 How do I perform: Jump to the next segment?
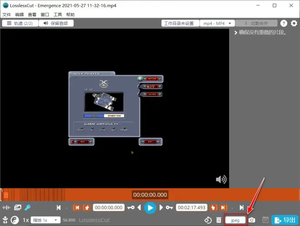point(242,208)
